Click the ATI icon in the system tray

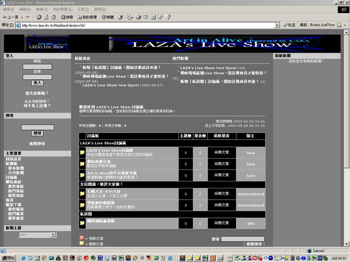(254, 258)
